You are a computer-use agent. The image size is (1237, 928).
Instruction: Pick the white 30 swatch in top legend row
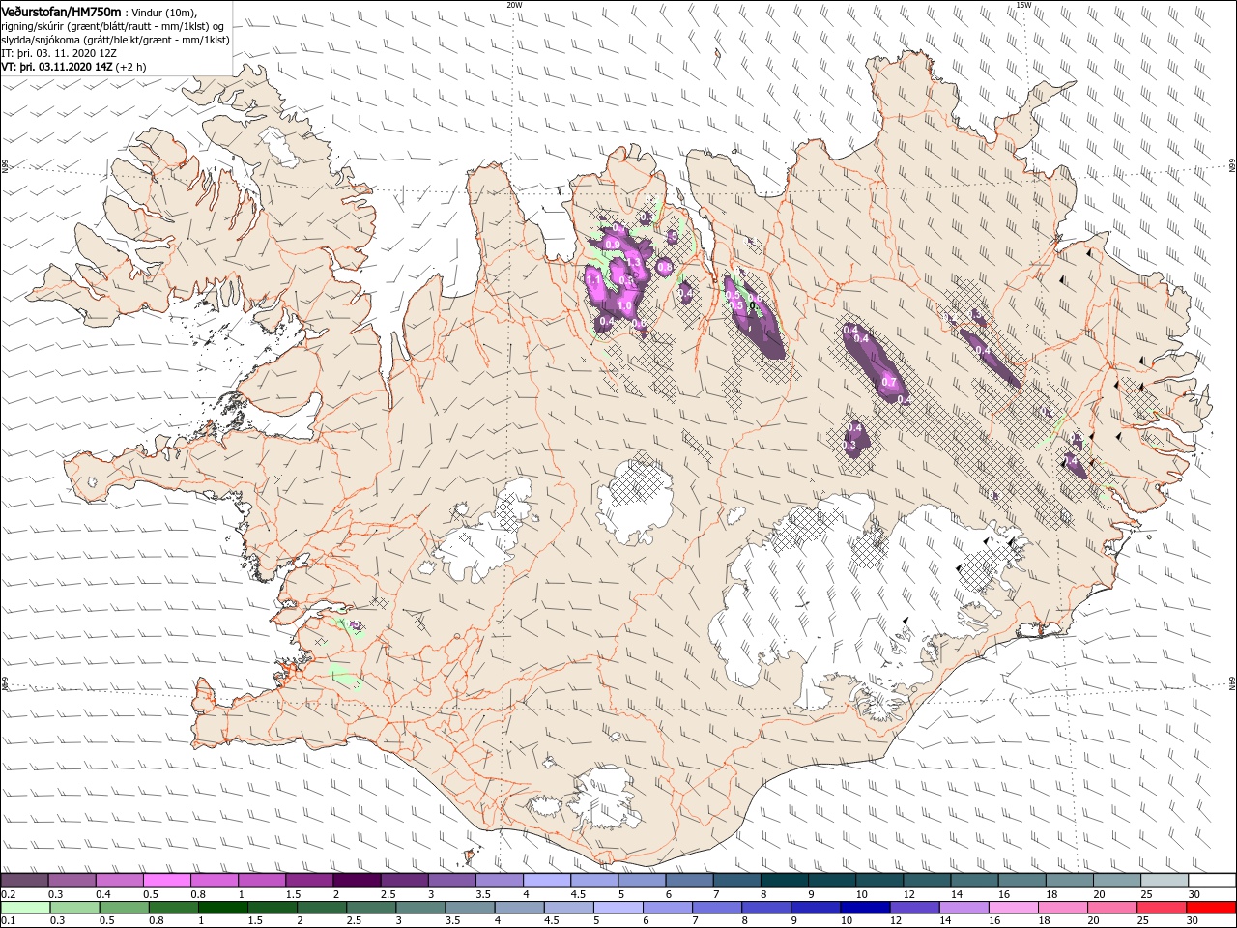[x=1213, y=880]
